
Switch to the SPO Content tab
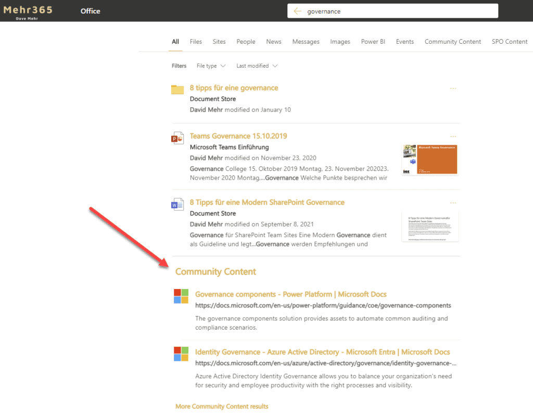click(x=510, y=42)
